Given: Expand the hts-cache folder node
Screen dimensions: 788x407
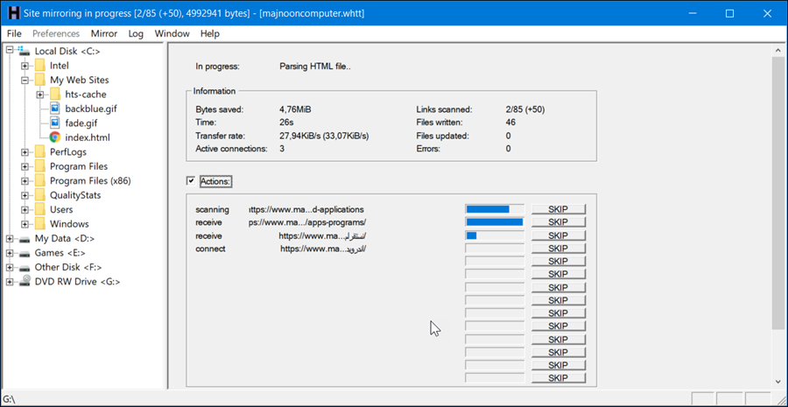Looking at the screenshot, I should [x=40, y=95].
